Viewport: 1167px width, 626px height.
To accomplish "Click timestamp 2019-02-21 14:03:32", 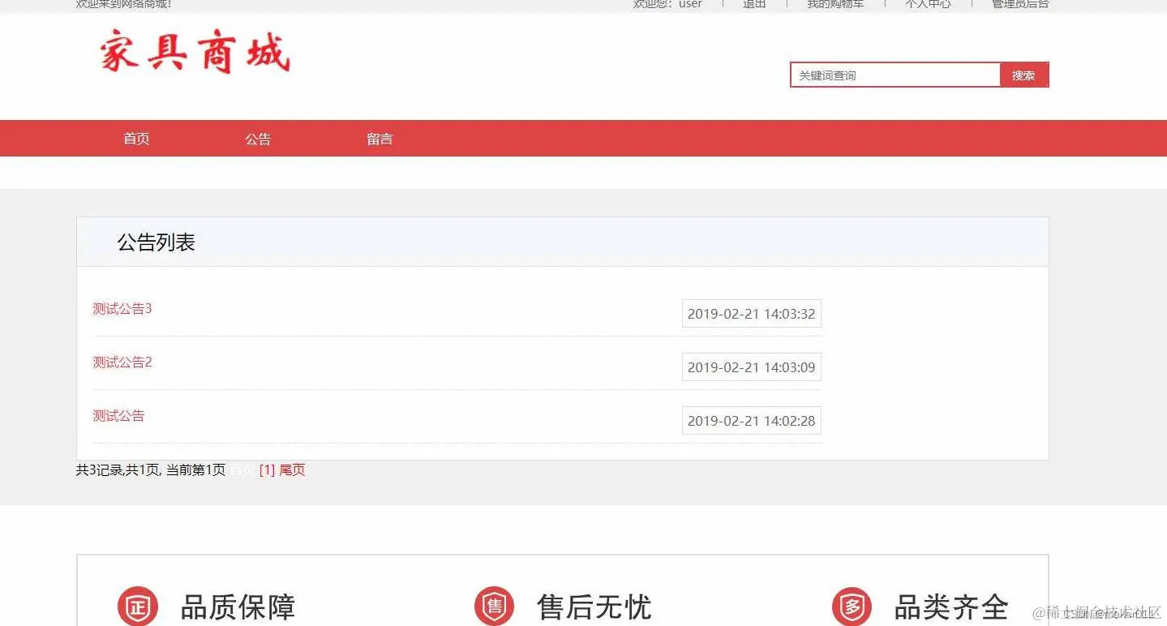I will point(752,314).
